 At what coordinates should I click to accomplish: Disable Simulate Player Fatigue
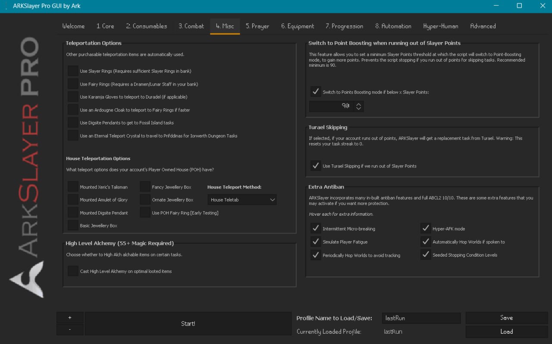click(x=316, y=242)
